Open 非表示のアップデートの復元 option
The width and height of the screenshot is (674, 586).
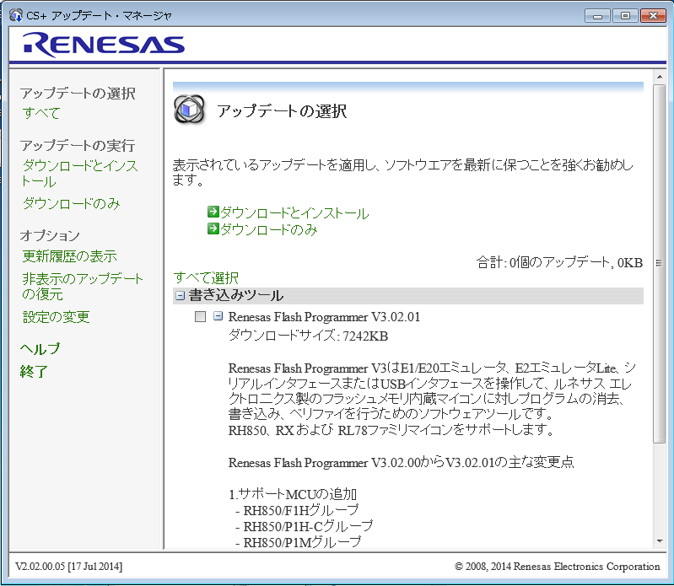[83, 286]
